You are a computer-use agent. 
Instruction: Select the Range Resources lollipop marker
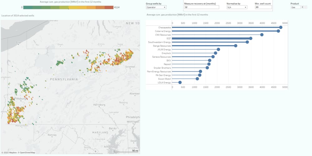236,46
